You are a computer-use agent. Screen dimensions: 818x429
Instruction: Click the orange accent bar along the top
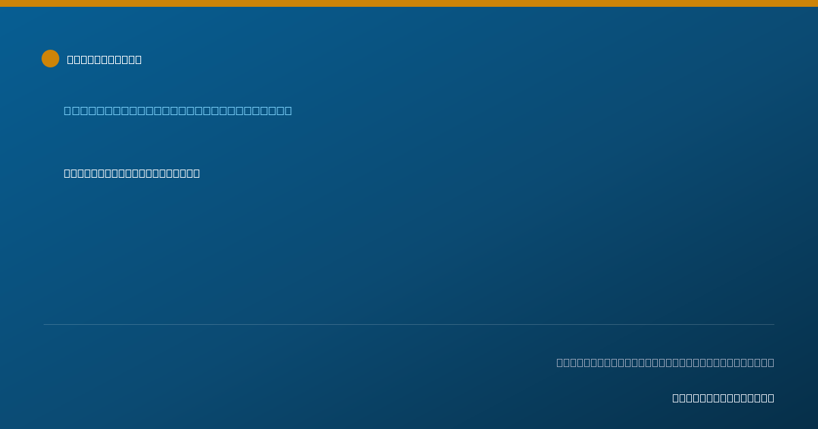(409, 3)
